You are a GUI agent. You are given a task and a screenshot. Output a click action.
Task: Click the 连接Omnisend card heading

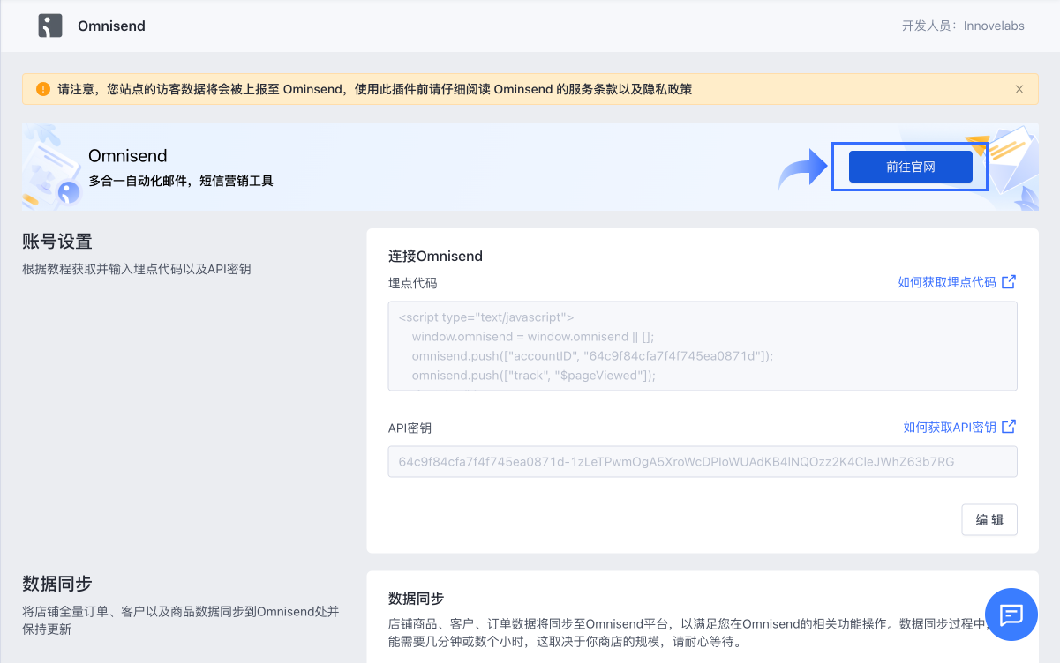tap(436, 257)
